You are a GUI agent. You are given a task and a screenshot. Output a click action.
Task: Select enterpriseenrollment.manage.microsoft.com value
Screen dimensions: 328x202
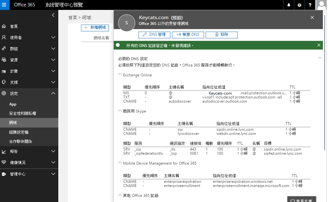coord(251,186)
